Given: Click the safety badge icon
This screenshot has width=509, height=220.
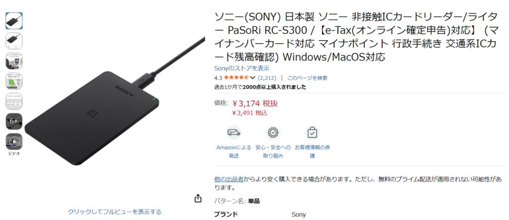Looking at the screenshot, I should (273, 132).
